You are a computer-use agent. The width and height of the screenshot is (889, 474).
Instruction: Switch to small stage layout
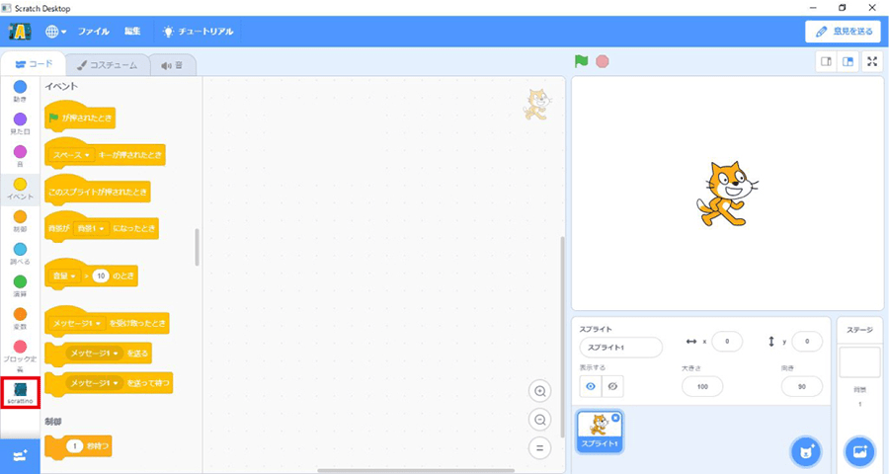pyautogui.click(x=826, y=62)
